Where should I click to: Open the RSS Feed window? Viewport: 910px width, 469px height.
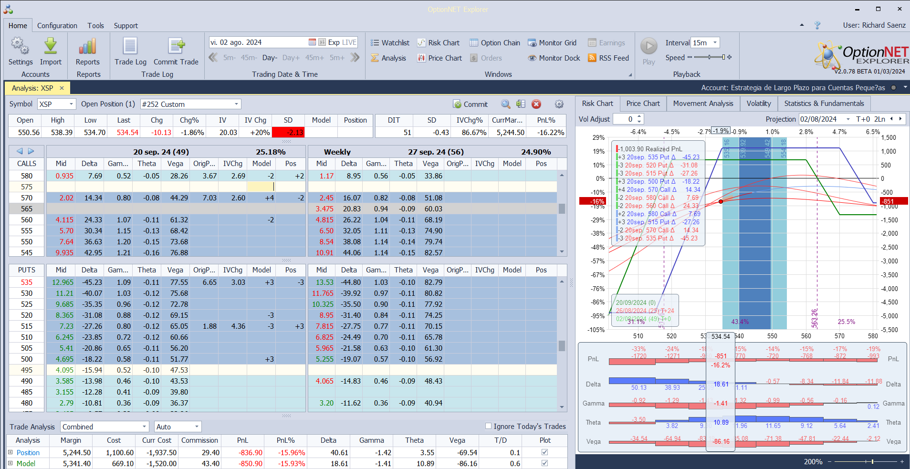pyautogui.click(x=608, y=58)
